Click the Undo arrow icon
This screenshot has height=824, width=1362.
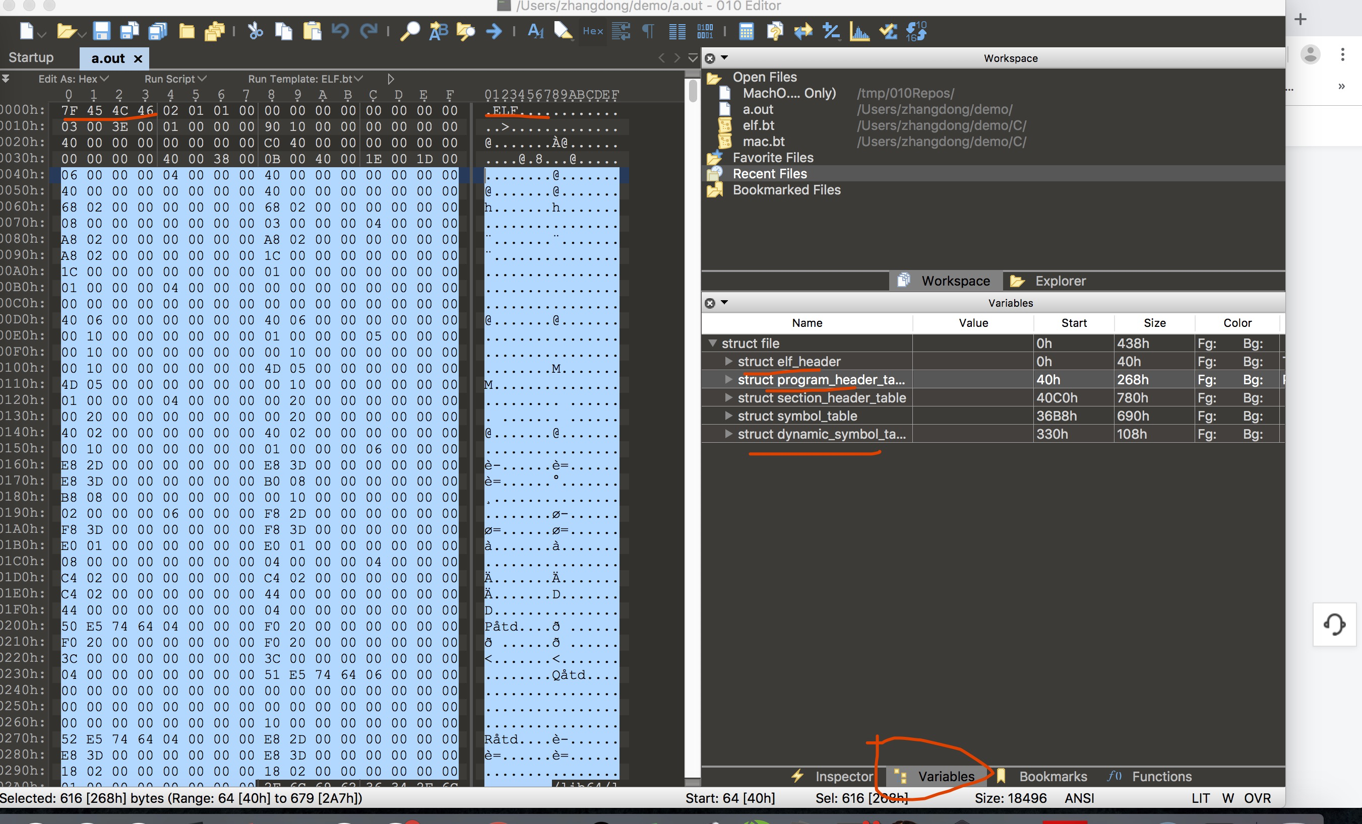point(340,31)
